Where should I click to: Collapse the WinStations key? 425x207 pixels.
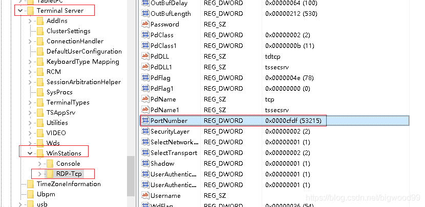30,153
